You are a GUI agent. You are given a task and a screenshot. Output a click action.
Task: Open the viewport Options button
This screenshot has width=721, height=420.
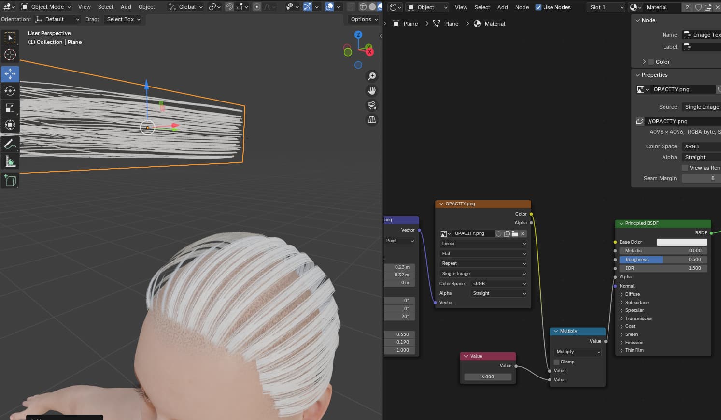pos(363,19)
